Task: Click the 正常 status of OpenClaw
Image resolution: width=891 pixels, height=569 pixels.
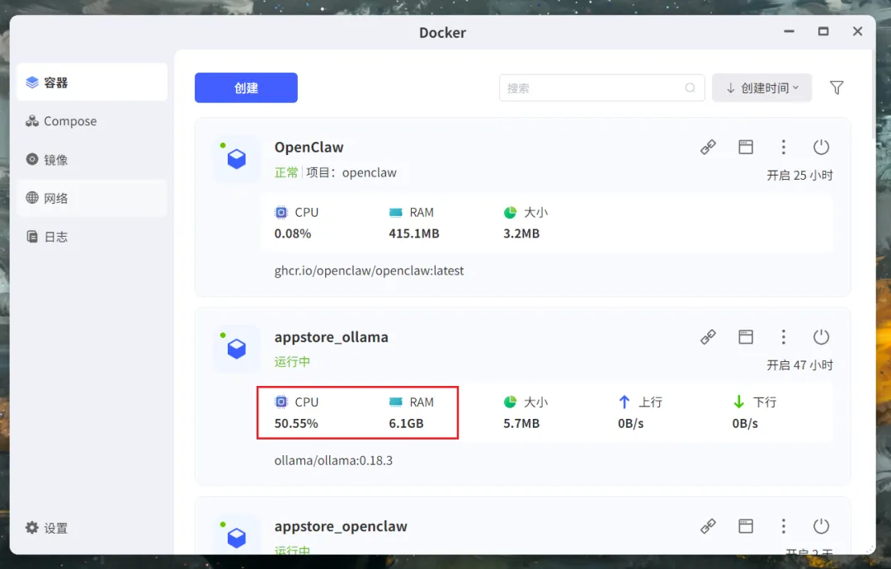Action: [x=285, y=172]
